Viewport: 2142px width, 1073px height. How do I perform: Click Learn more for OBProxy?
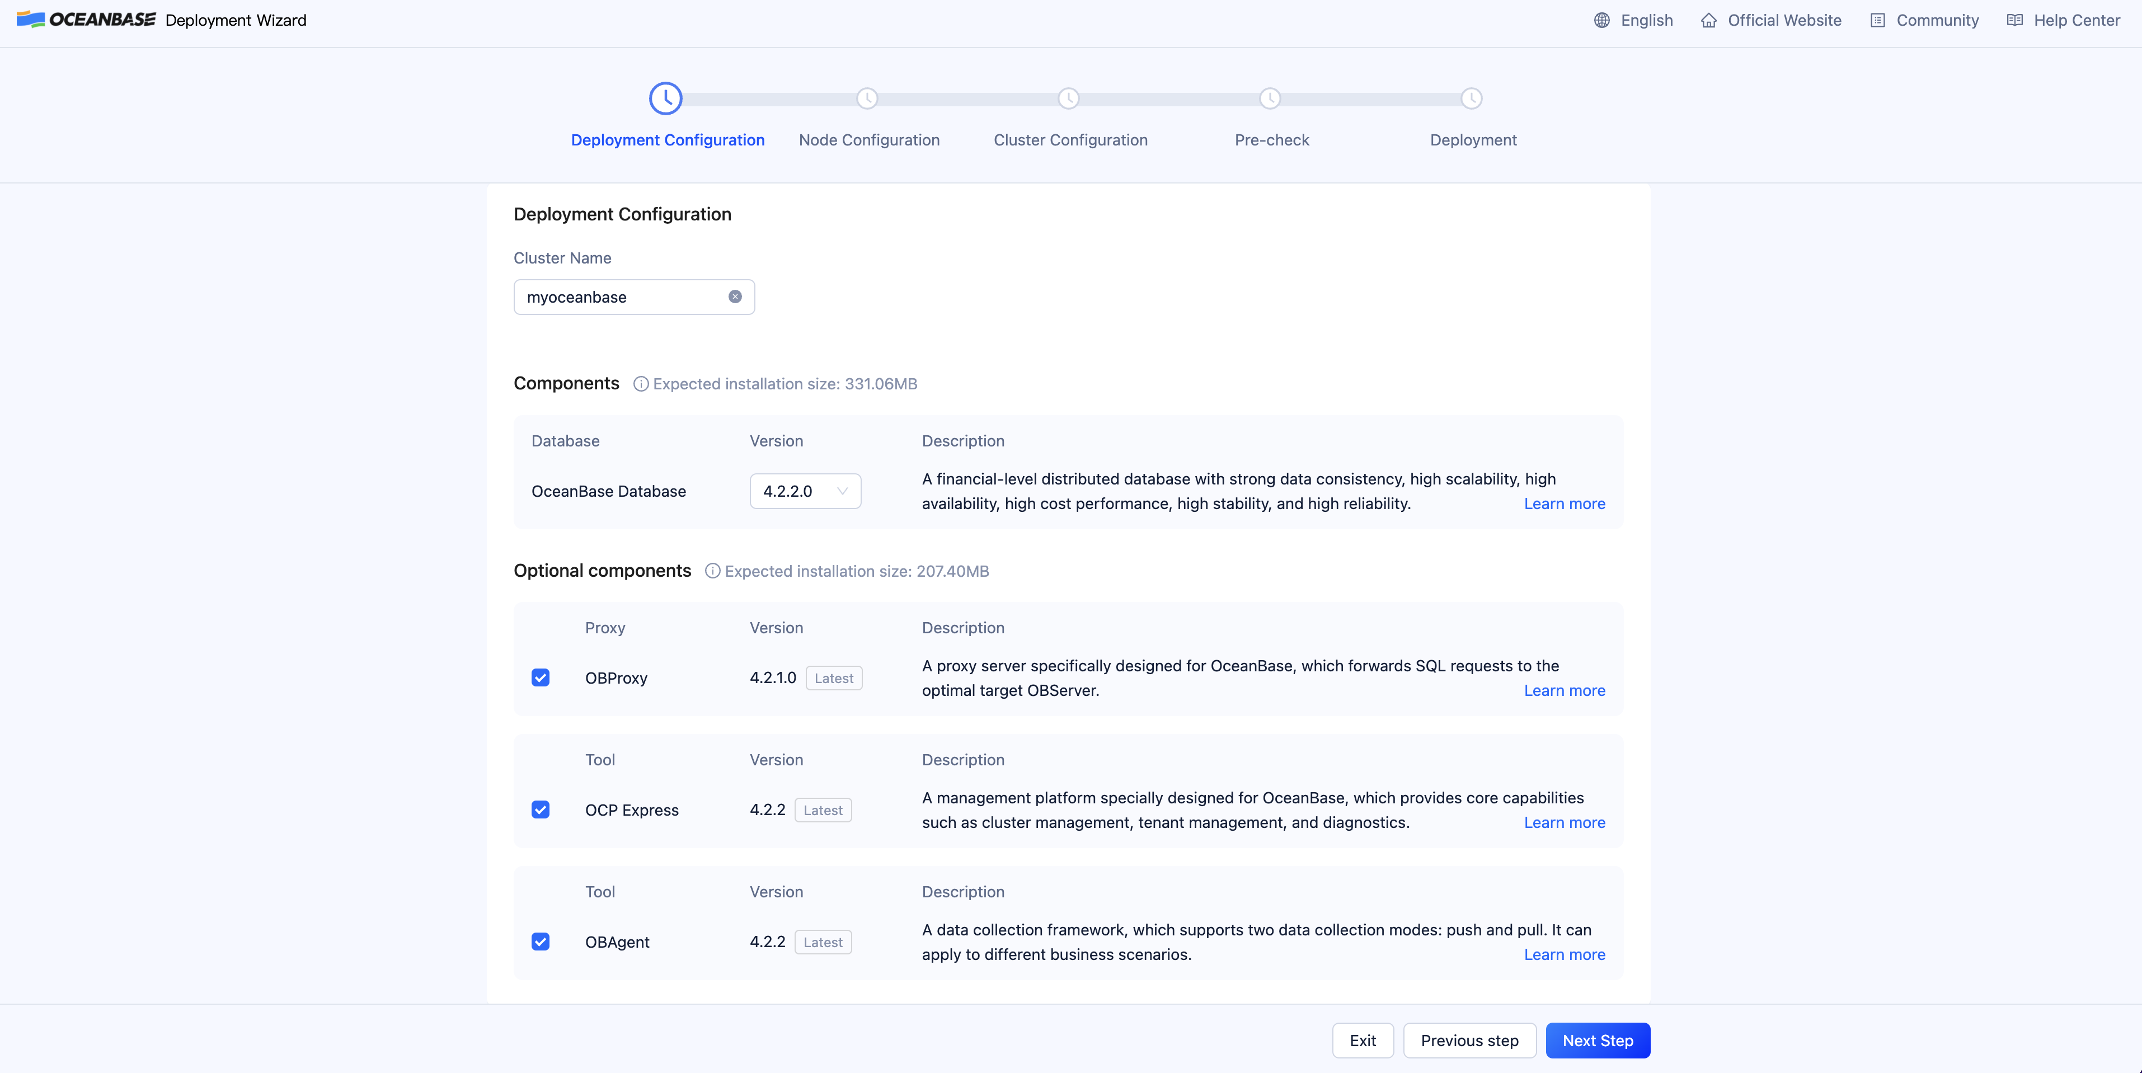[x=1564, y=691]
